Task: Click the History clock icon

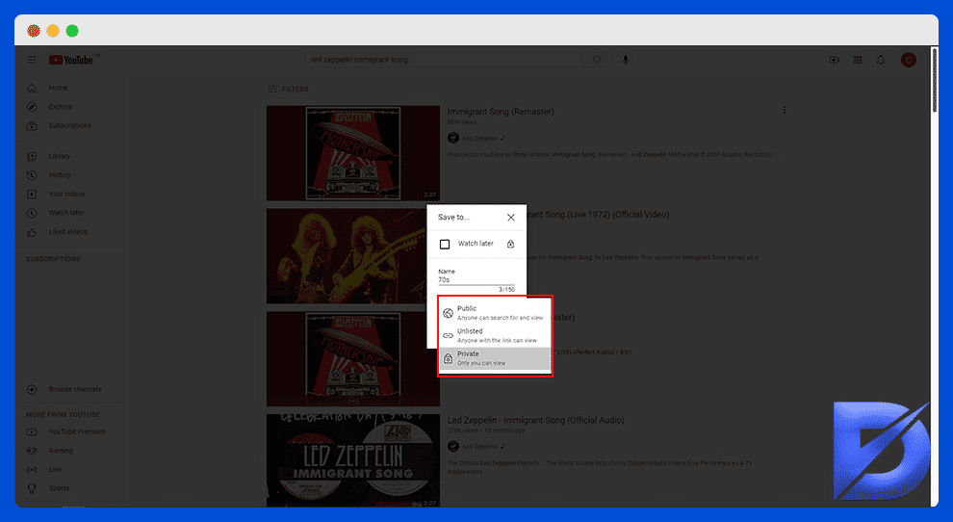Action: point(32,175)
